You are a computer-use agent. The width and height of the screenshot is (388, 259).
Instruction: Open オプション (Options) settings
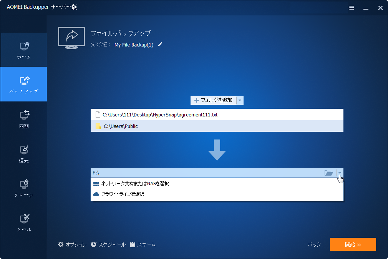click(72, 245)
